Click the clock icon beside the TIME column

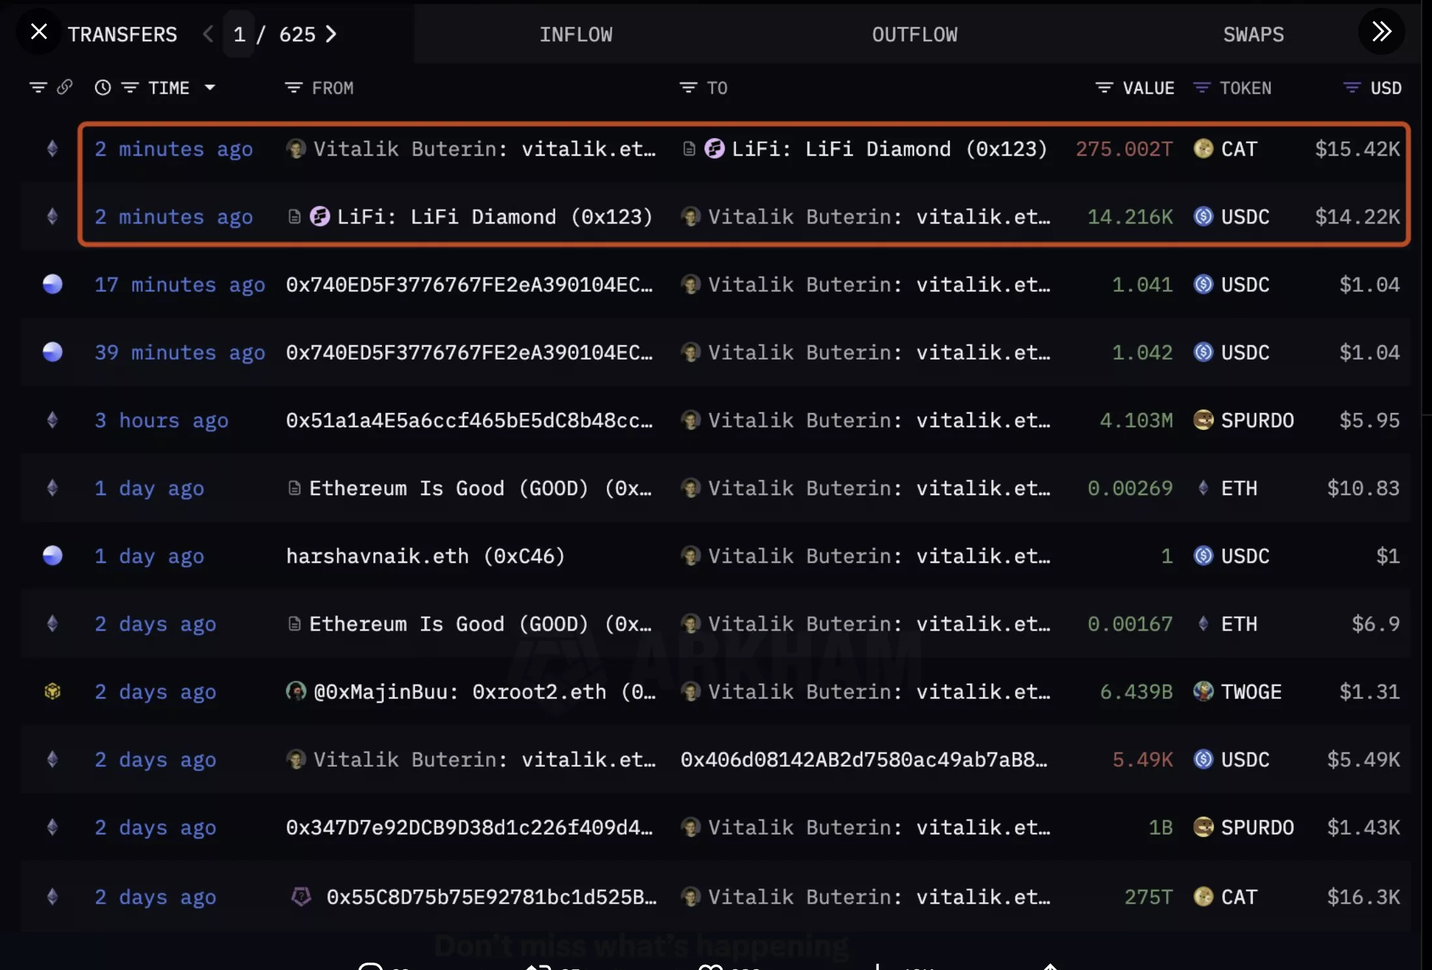(x=102, y=87)
